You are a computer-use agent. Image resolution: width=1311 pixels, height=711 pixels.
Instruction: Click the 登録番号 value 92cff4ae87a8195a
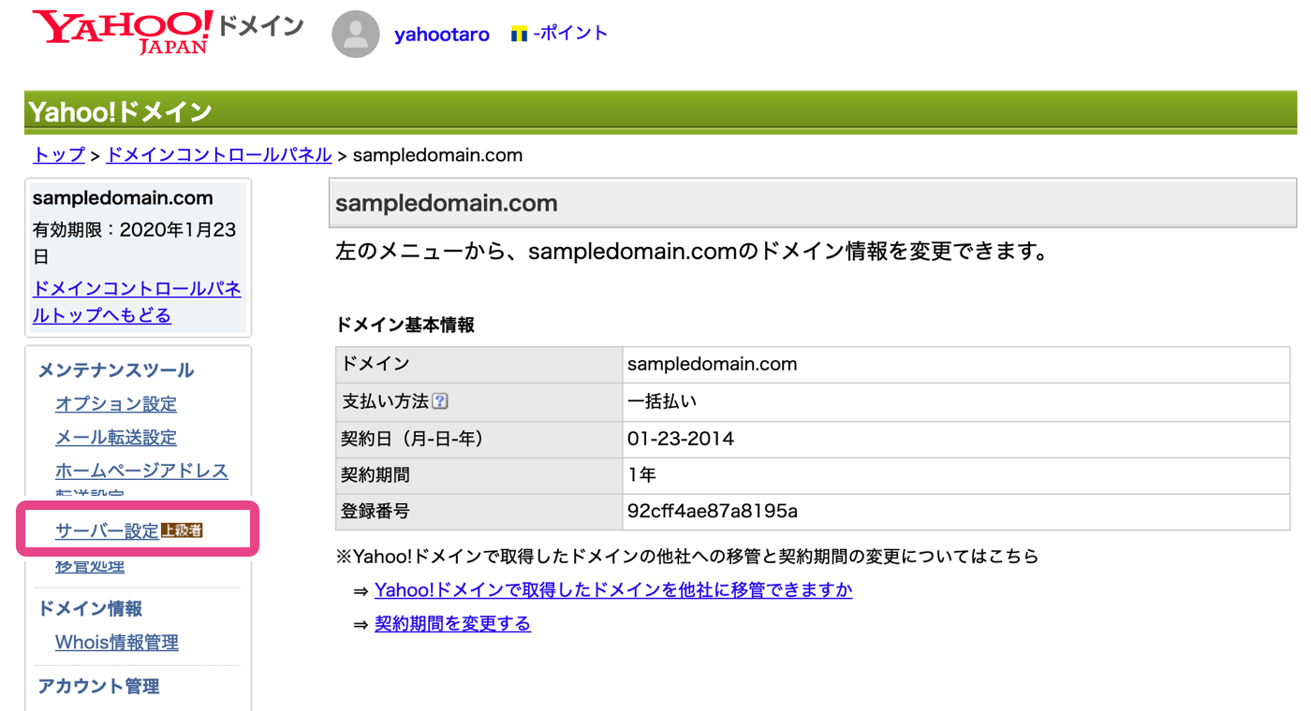click(x=713, y=512)
